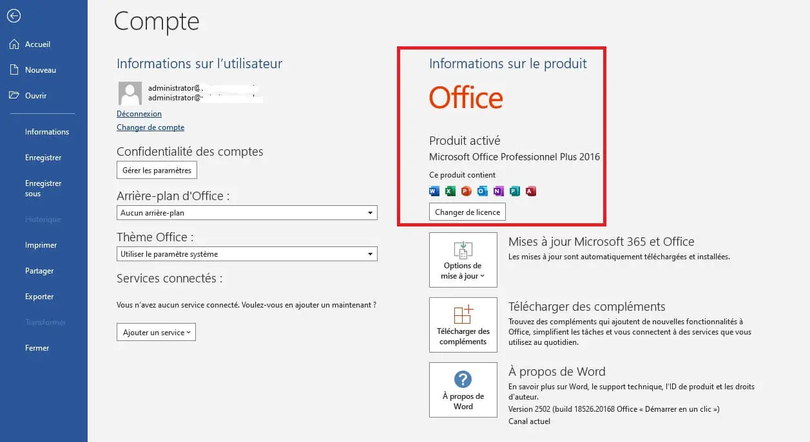Click the Changer de compte link
This screenshot has height=442, width=810.
(x=150, y=127)
